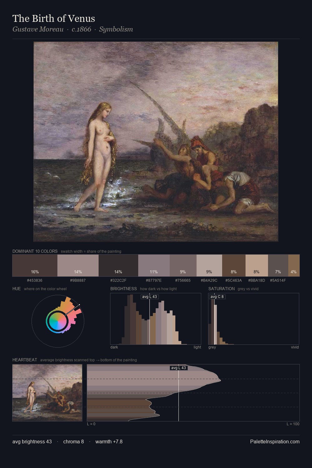Choose the #87797E swatch marked 11%
The width and height of the screenshot is (312, 468).
pos(154,266)
